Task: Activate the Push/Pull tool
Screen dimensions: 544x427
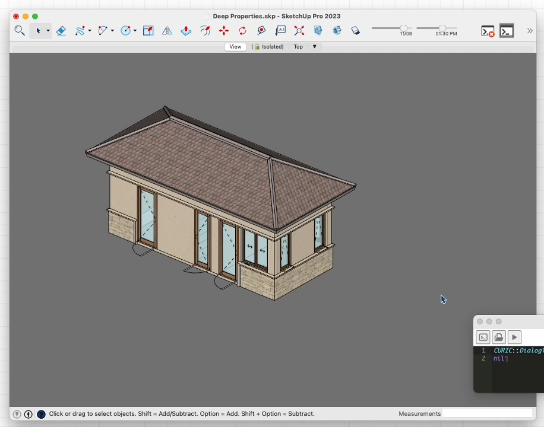Action: tap(186, 31)
